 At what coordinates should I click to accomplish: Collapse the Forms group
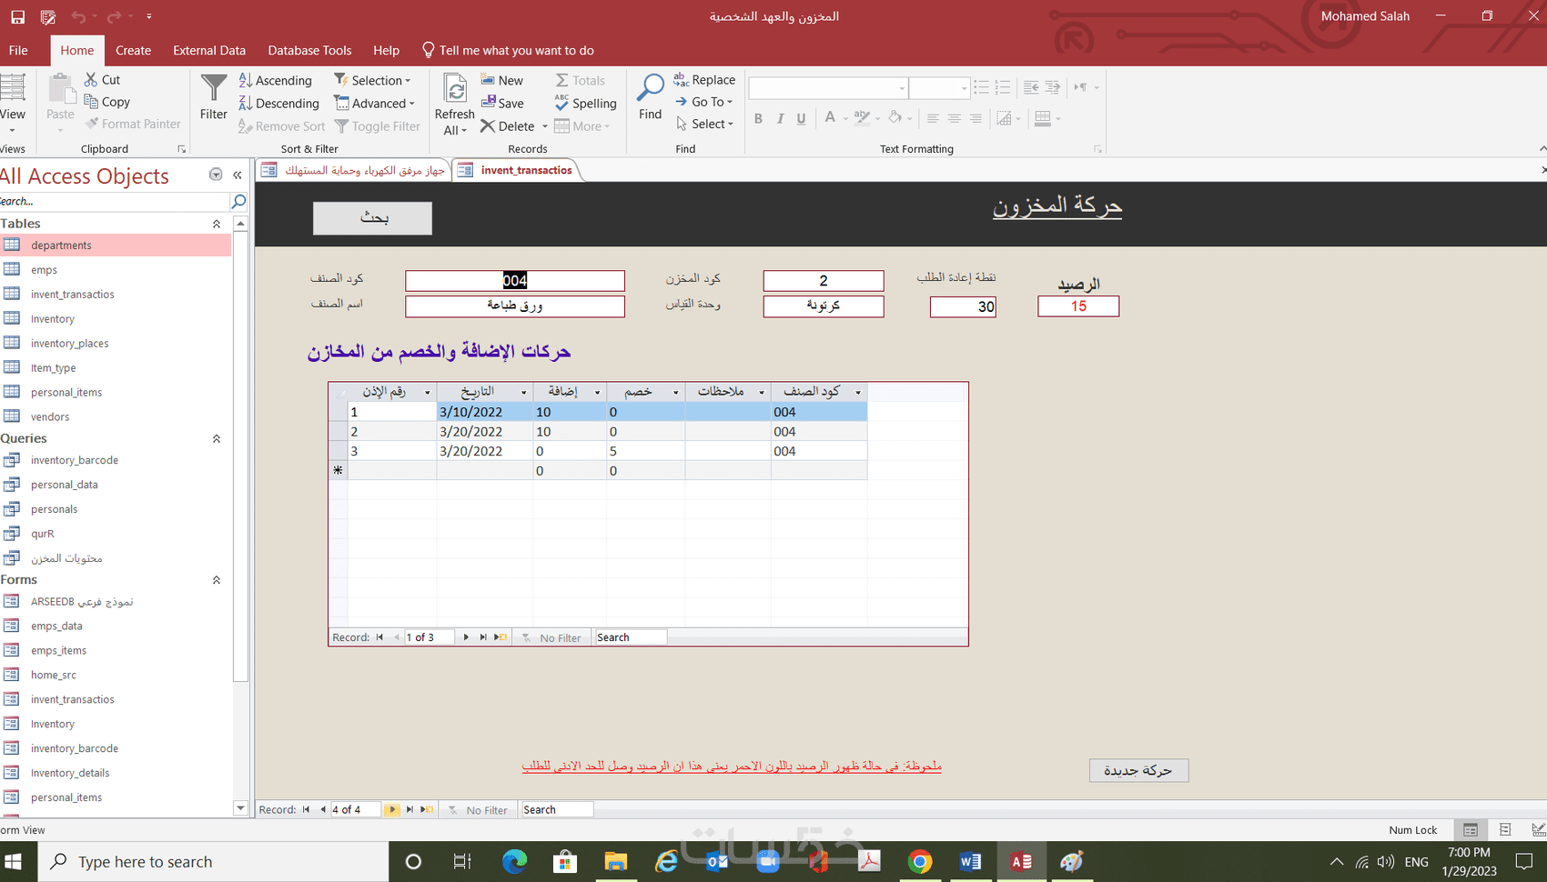(x=217, y=580)
